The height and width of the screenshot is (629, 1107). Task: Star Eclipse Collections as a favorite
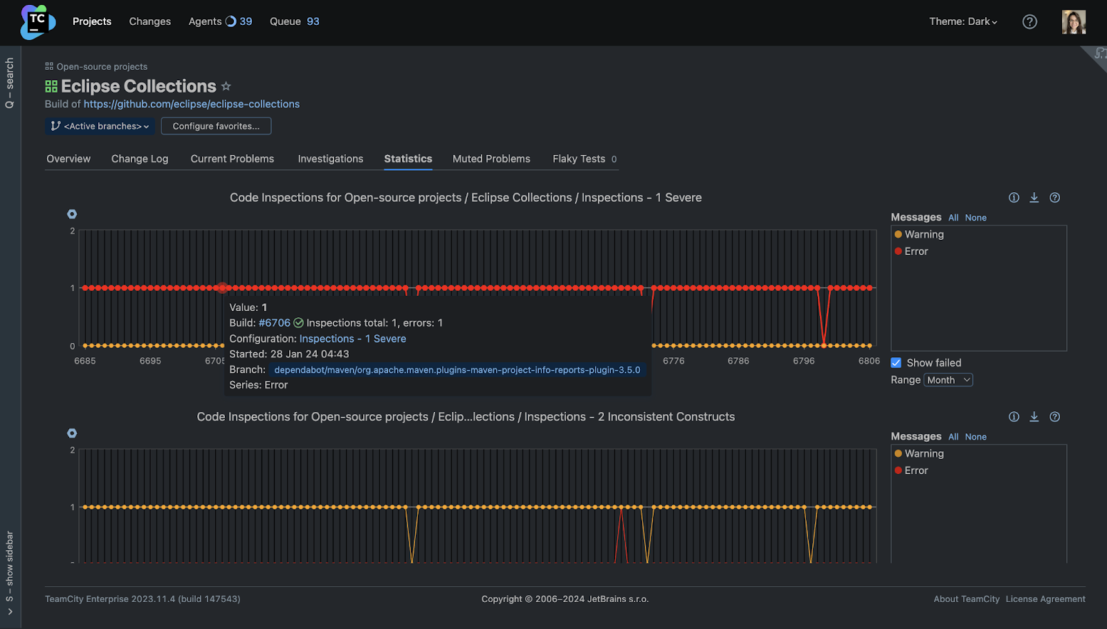(x=226, y=86)
